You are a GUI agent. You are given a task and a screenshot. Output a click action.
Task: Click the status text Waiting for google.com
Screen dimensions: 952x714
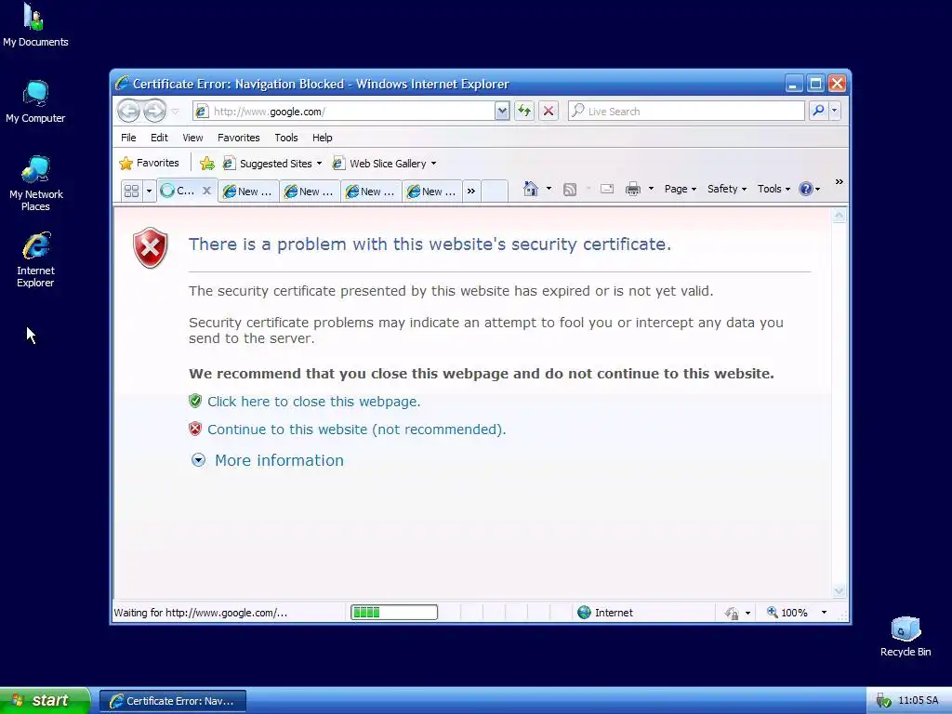pyautogui.click(x=201, y=613)
